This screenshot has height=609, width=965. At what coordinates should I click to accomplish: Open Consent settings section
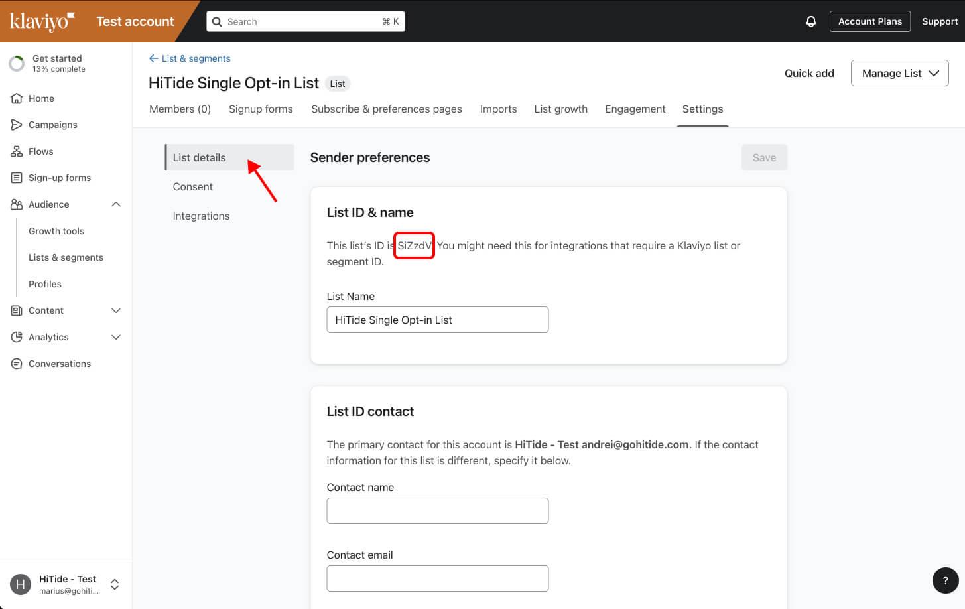click(x=193, y=187)
